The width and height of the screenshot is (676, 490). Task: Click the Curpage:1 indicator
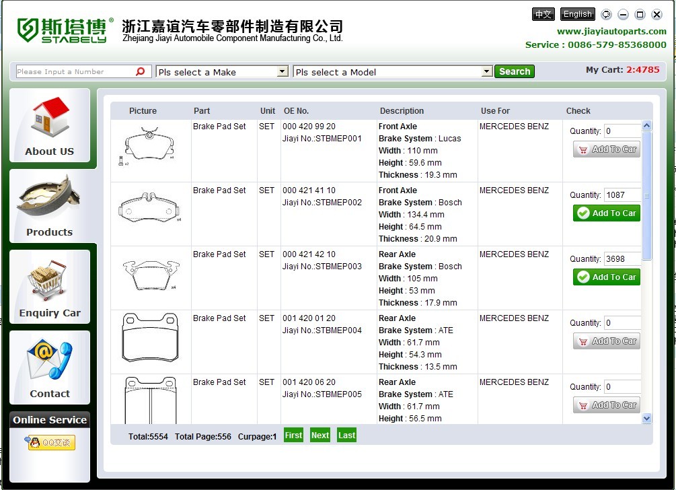(258, 437)
